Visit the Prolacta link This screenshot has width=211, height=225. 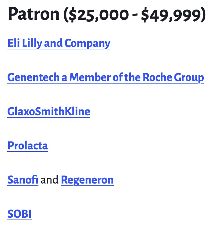click(x=27, y=146)
